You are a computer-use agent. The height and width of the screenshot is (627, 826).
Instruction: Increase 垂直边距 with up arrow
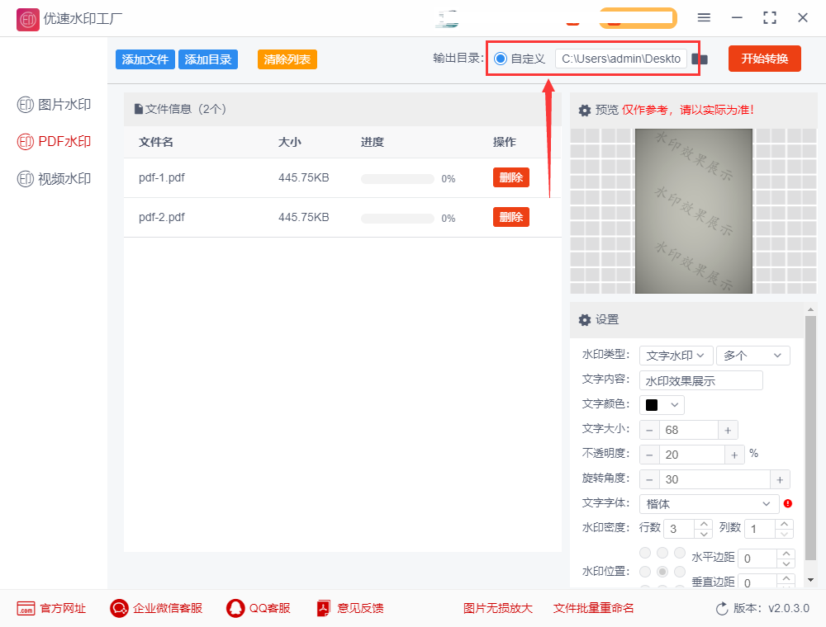point(786,578)
